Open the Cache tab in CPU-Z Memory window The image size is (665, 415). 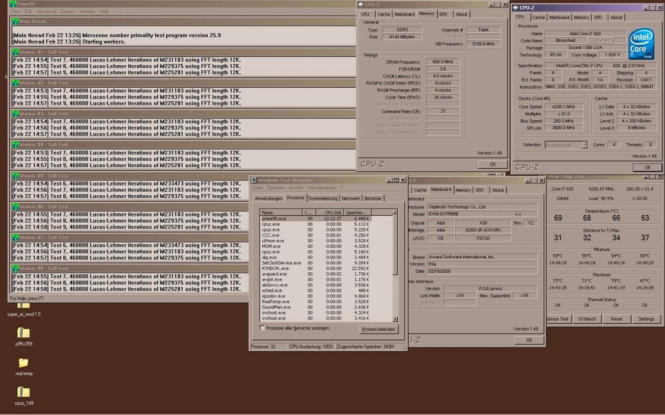(x=384, y=14)
